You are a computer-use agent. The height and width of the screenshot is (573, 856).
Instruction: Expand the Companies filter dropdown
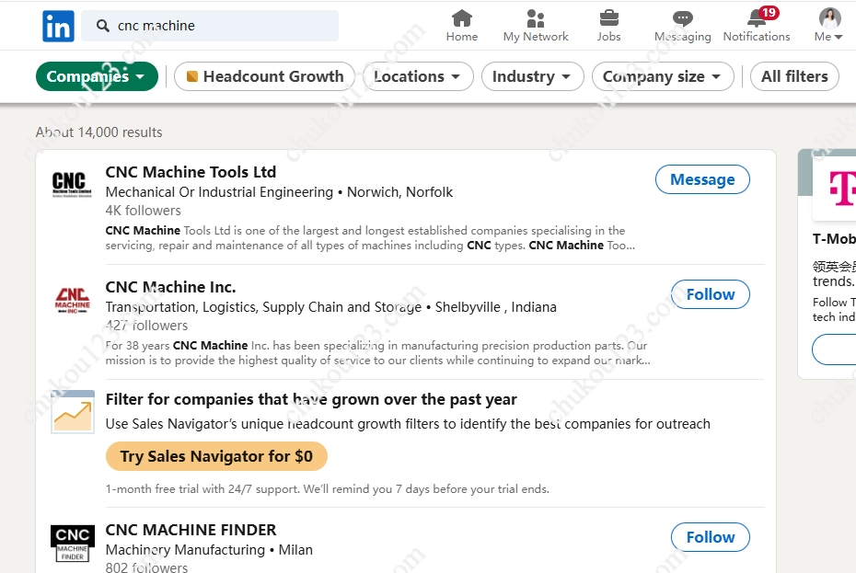pyautogui.click(x=97, y=76)
